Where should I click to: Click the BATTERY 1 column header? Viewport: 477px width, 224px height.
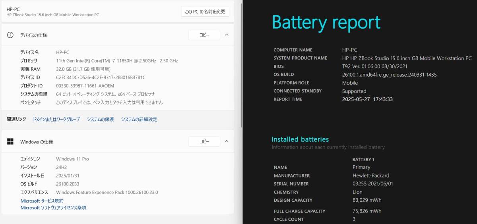click(363, 159)
